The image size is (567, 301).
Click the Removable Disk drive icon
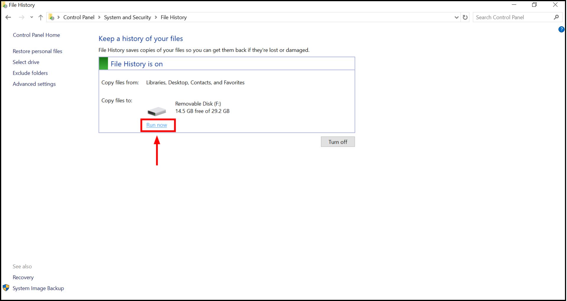(x=157, y=111)
